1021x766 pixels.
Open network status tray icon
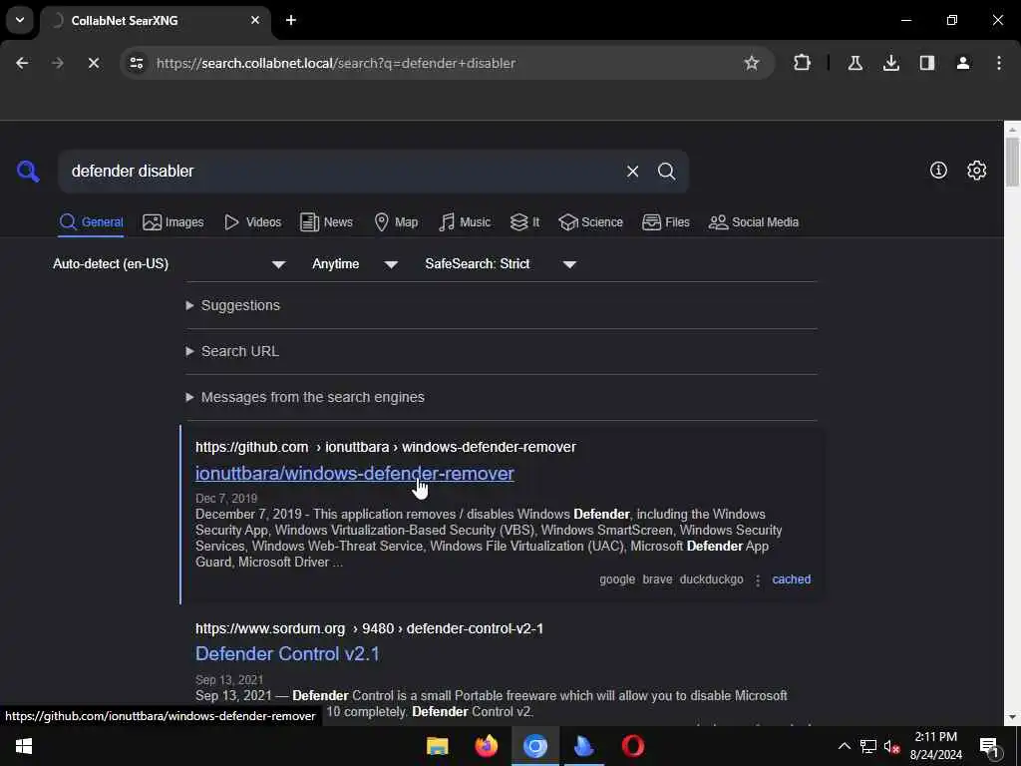coord(867,746)
